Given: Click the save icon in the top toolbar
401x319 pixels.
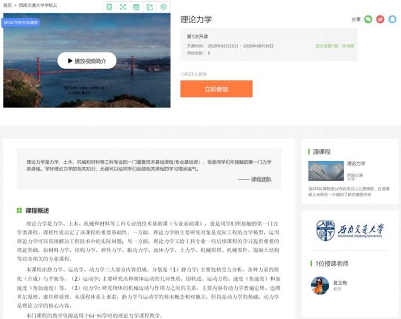Looking at the screenshot, I should [136, 7].
